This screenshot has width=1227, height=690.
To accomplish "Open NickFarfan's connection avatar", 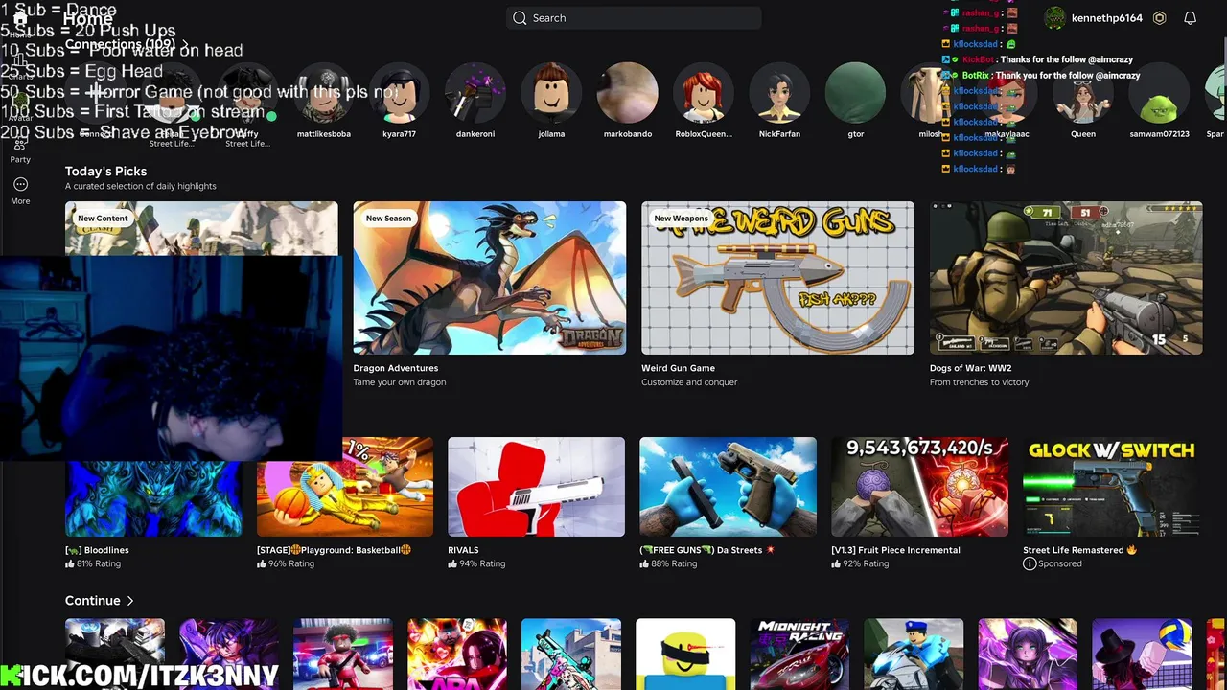I will tap(779, 94).
